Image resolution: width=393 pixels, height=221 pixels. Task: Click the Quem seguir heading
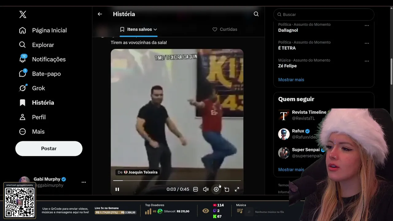click(x=296, y=99)
